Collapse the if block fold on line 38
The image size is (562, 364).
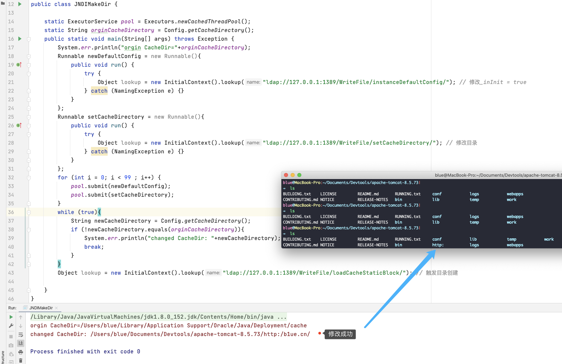coord(29,230)
